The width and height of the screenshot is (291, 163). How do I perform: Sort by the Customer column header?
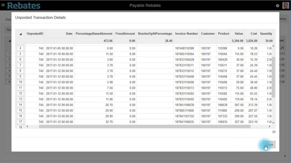point(208,34)
